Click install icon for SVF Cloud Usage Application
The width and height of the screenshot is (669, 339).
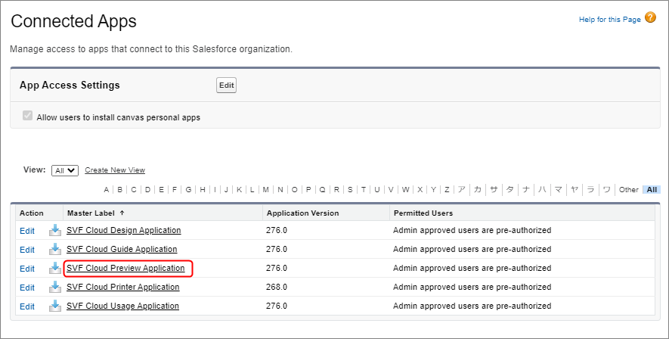coord(55,306)
